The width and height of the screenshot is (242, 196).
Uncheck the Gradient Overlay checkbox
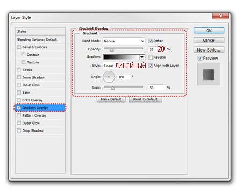click(19, 107)
